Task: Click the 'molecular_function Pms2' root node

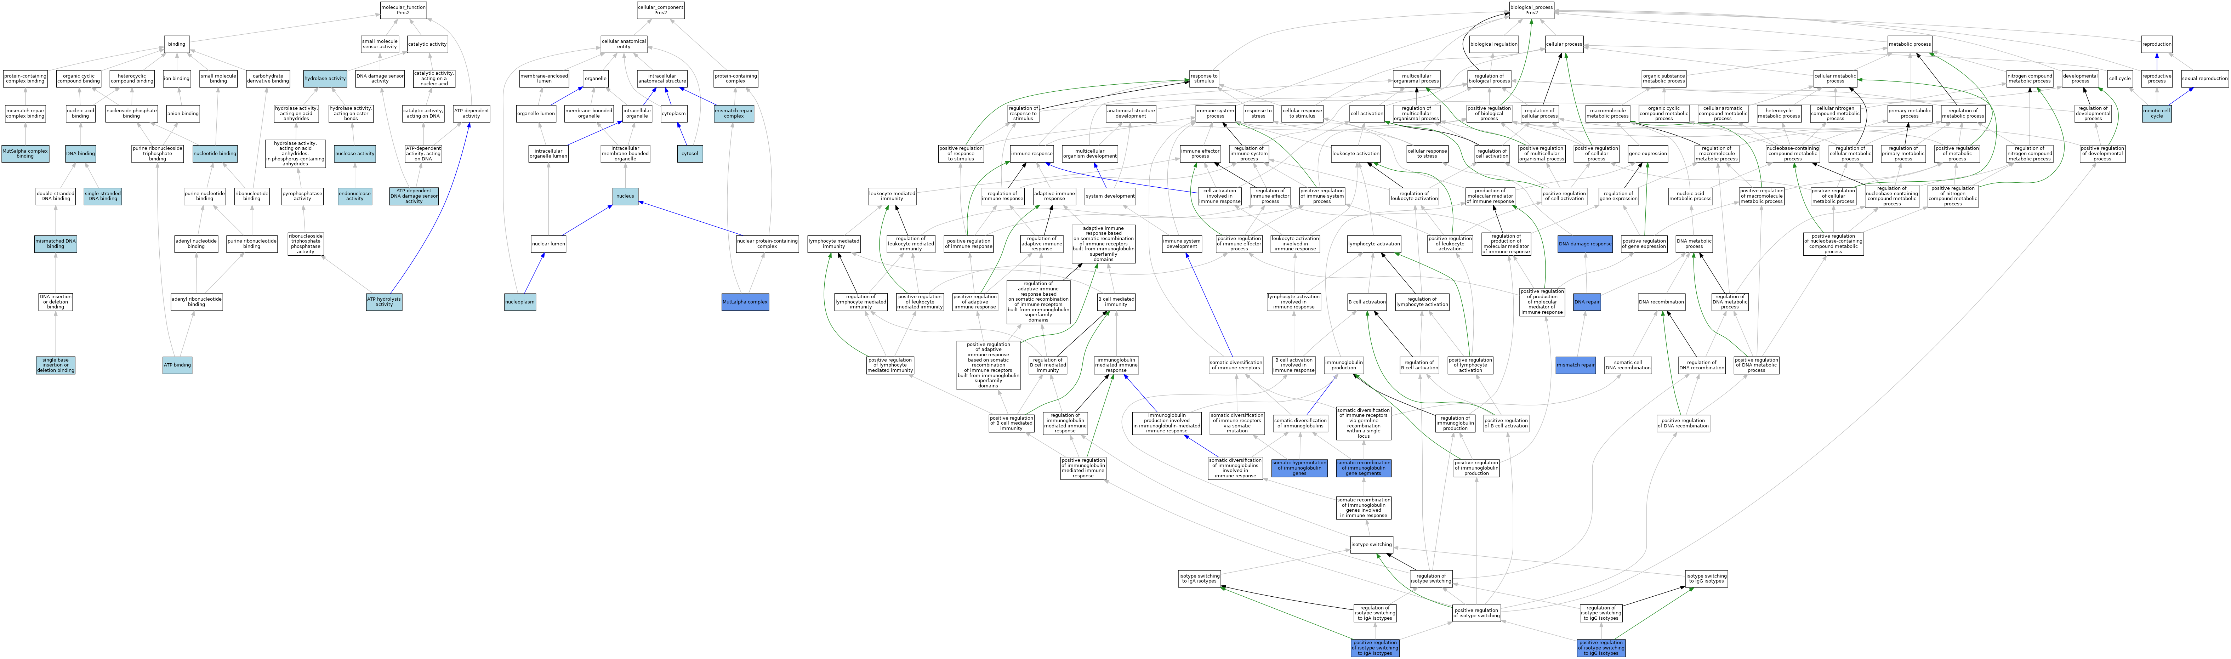Action: pos(404,10)
